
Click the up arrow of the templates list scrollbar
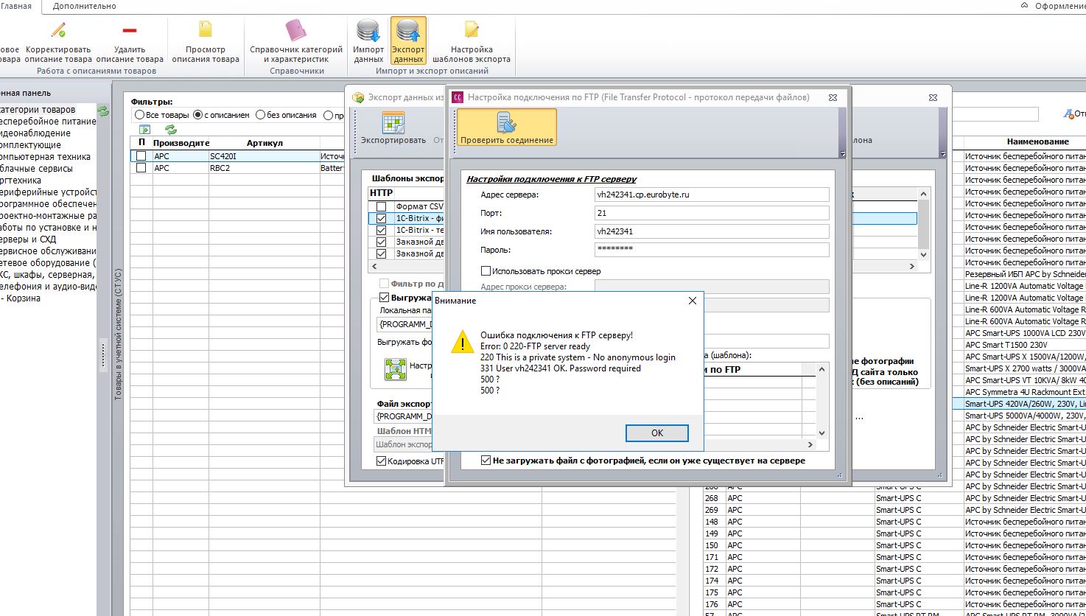pyautogui.click(x=923, y=194)
